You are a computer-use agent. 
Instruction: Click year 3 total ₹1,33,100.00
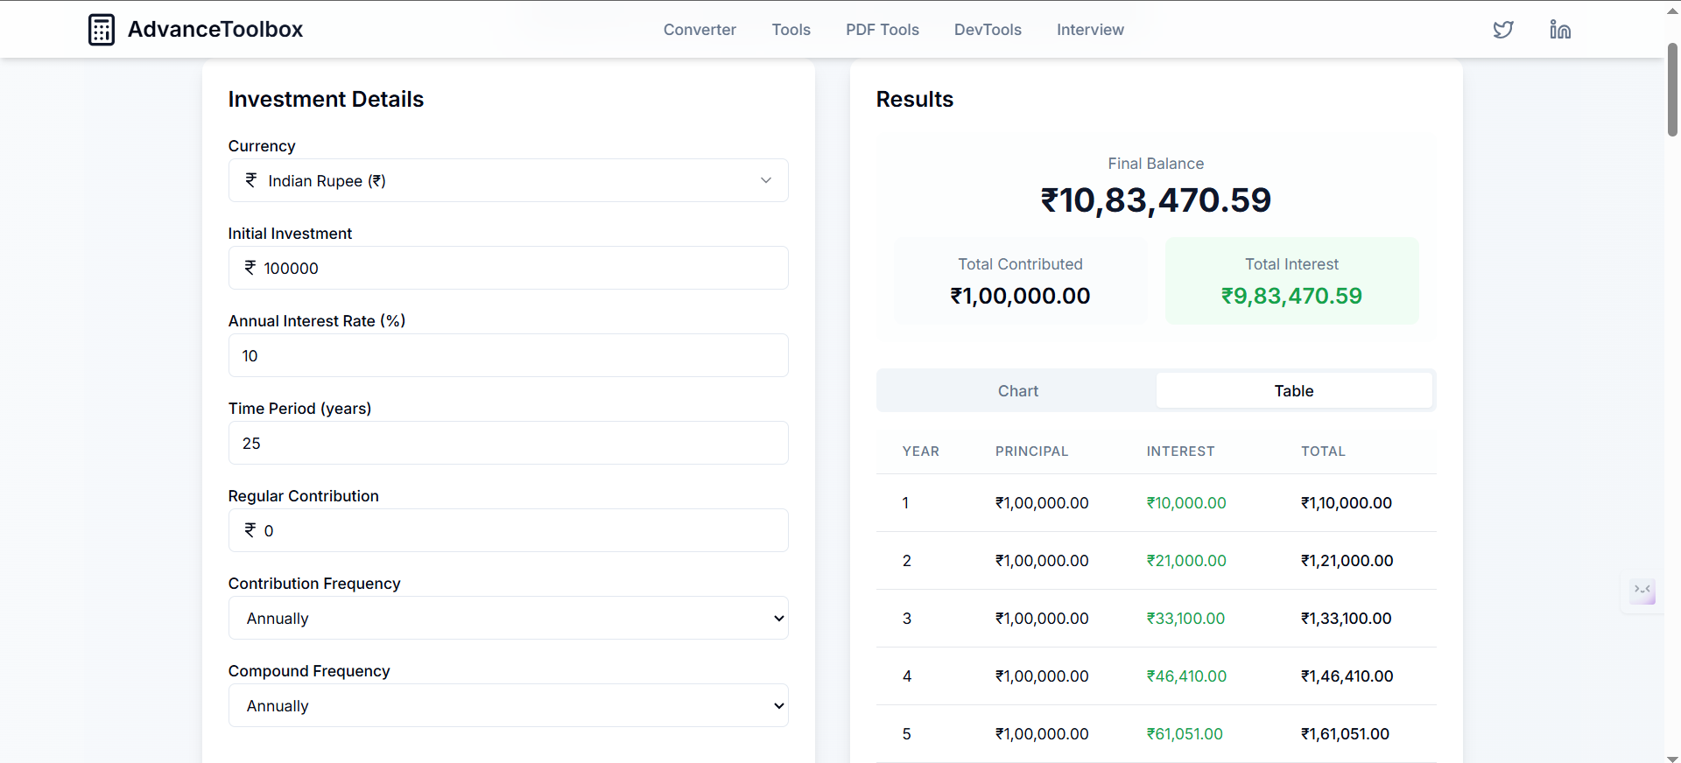1347,619
